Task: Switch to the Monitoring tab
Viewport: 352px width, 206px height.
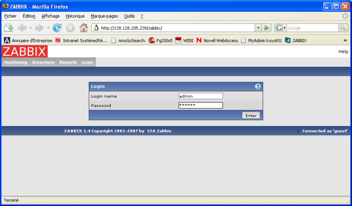Action: pyautogui.click(x=15, y=62)
